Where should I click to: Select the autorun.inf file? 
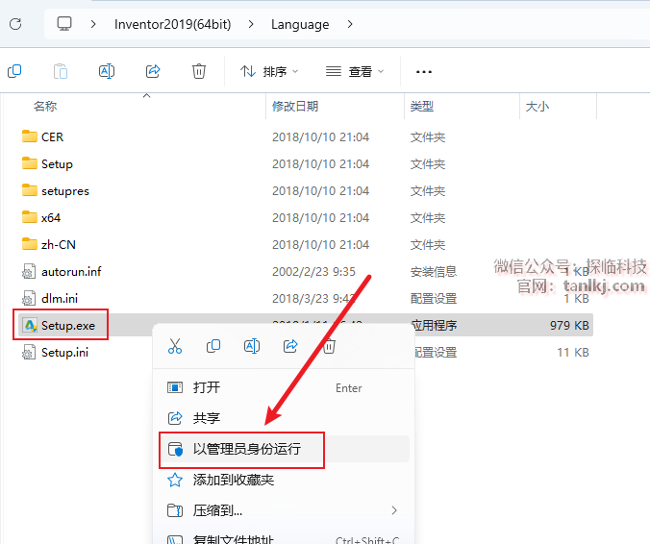coord(71,272)
